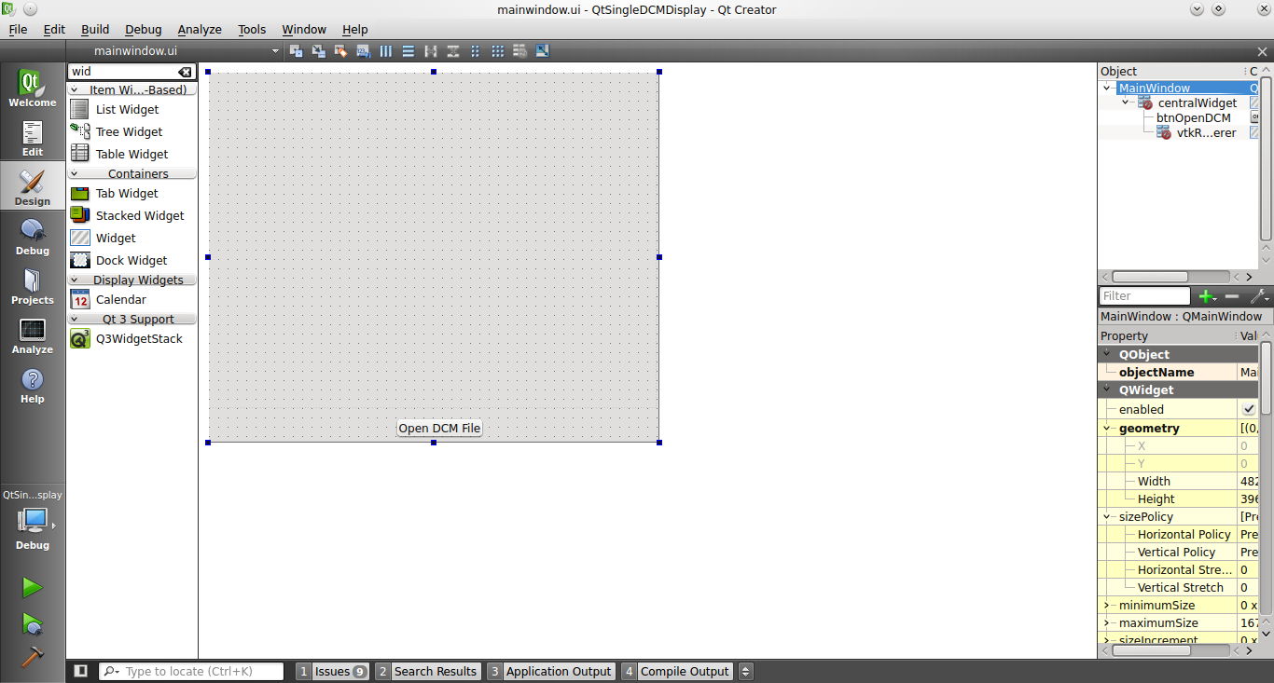Image resolution: width=1274 pixels, height=683 pixels.
Task: Remove property with the minus icon
Action: pyautogui.click(x=1232, y=296)
